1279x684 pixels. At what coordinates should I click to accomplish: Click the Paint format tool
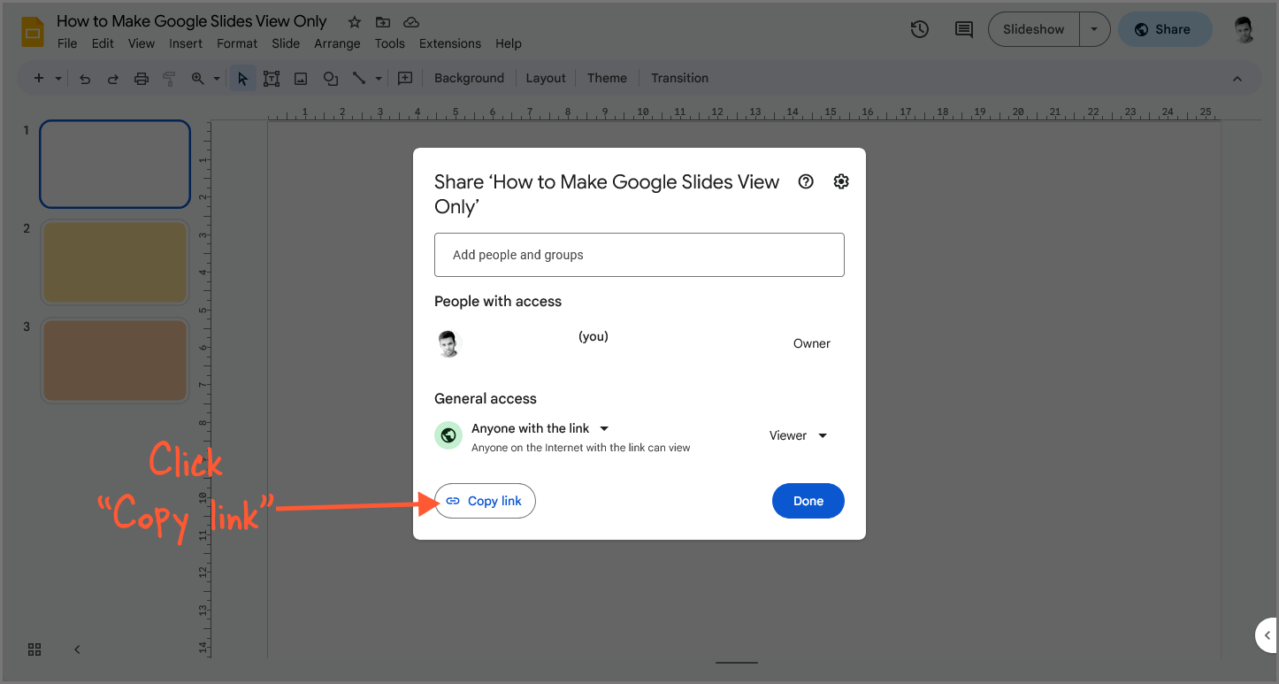tap(169, 78)
